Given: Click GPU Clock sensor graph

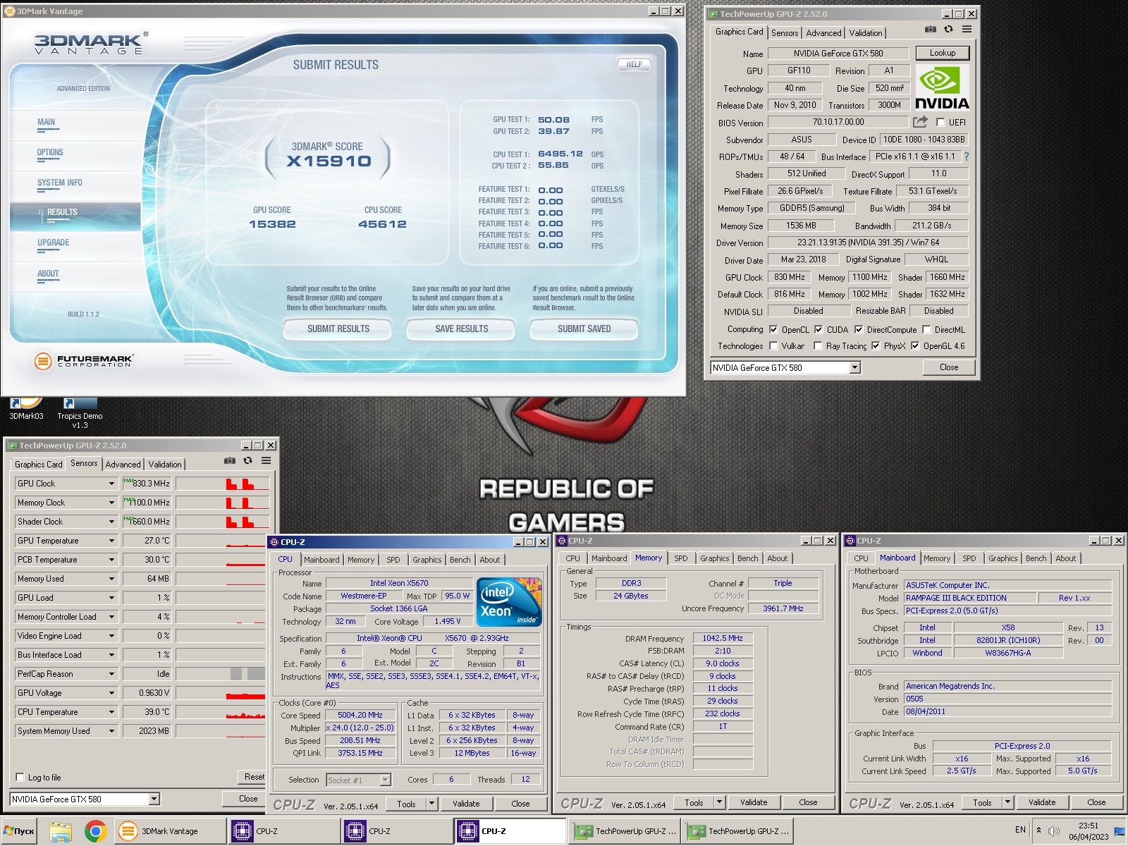Looking at the screenshot, I should (223, 484).
